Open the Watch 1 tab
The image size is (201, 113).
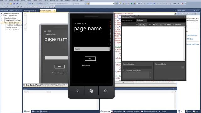tap(44, 112)
